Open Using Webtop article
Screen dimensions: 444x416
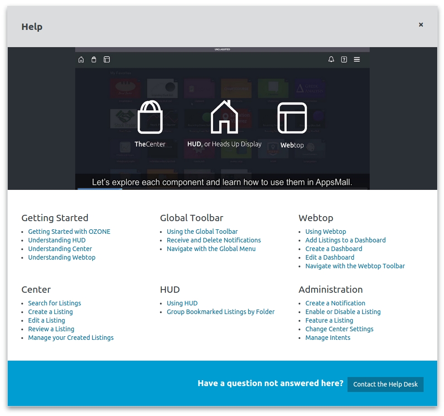coord(326,232)
